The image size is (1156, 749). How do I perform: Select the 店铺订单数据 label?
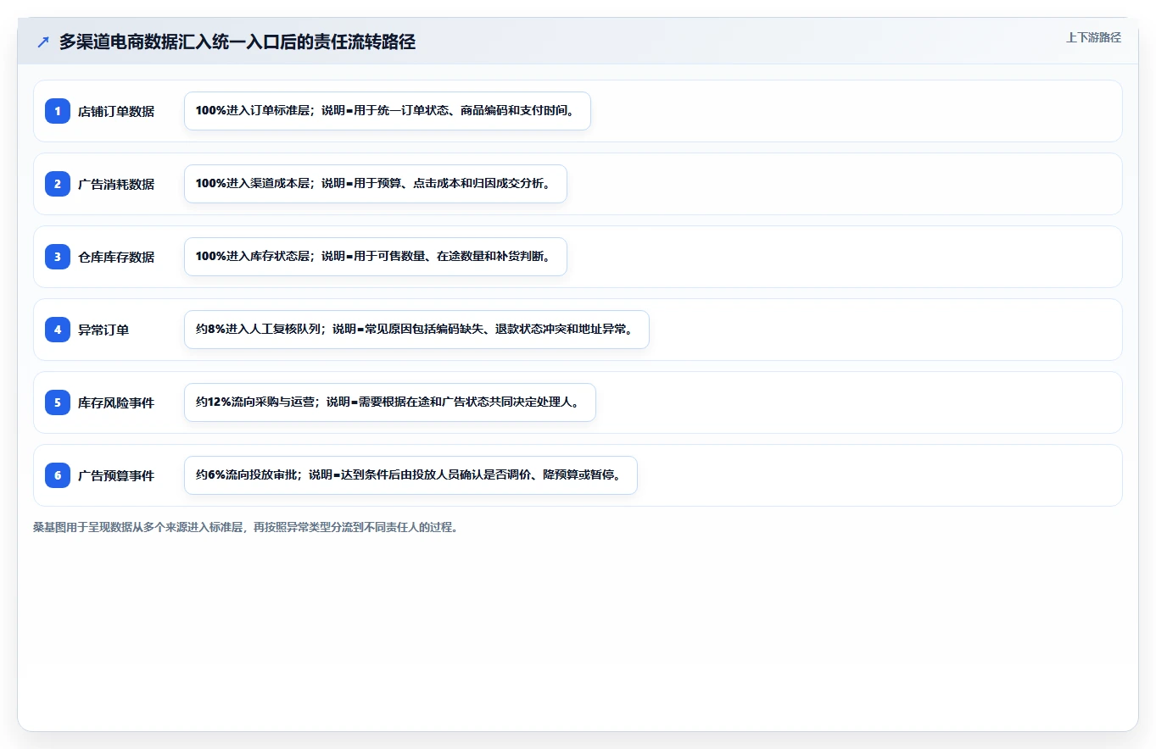pyautogui.click(x=116, y=111)
